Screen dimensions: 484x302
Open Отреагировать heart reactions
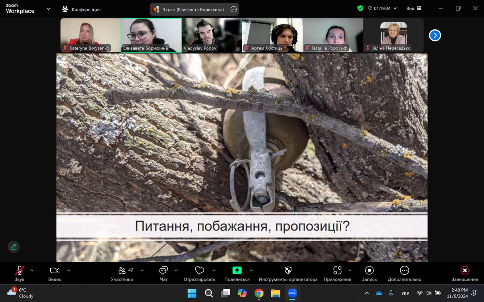199,271
